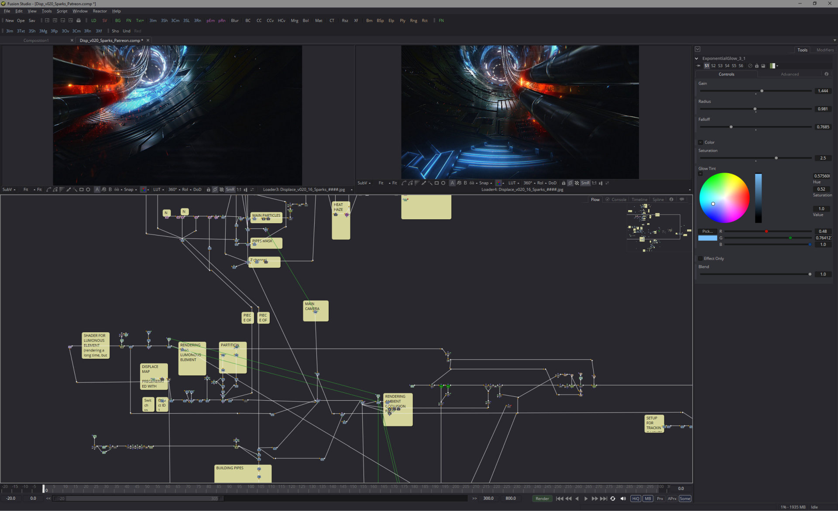This screenshot has width=838, height=511.
Task: Click the paint brush icon in left viewer
Action: (x=69, y=190)
